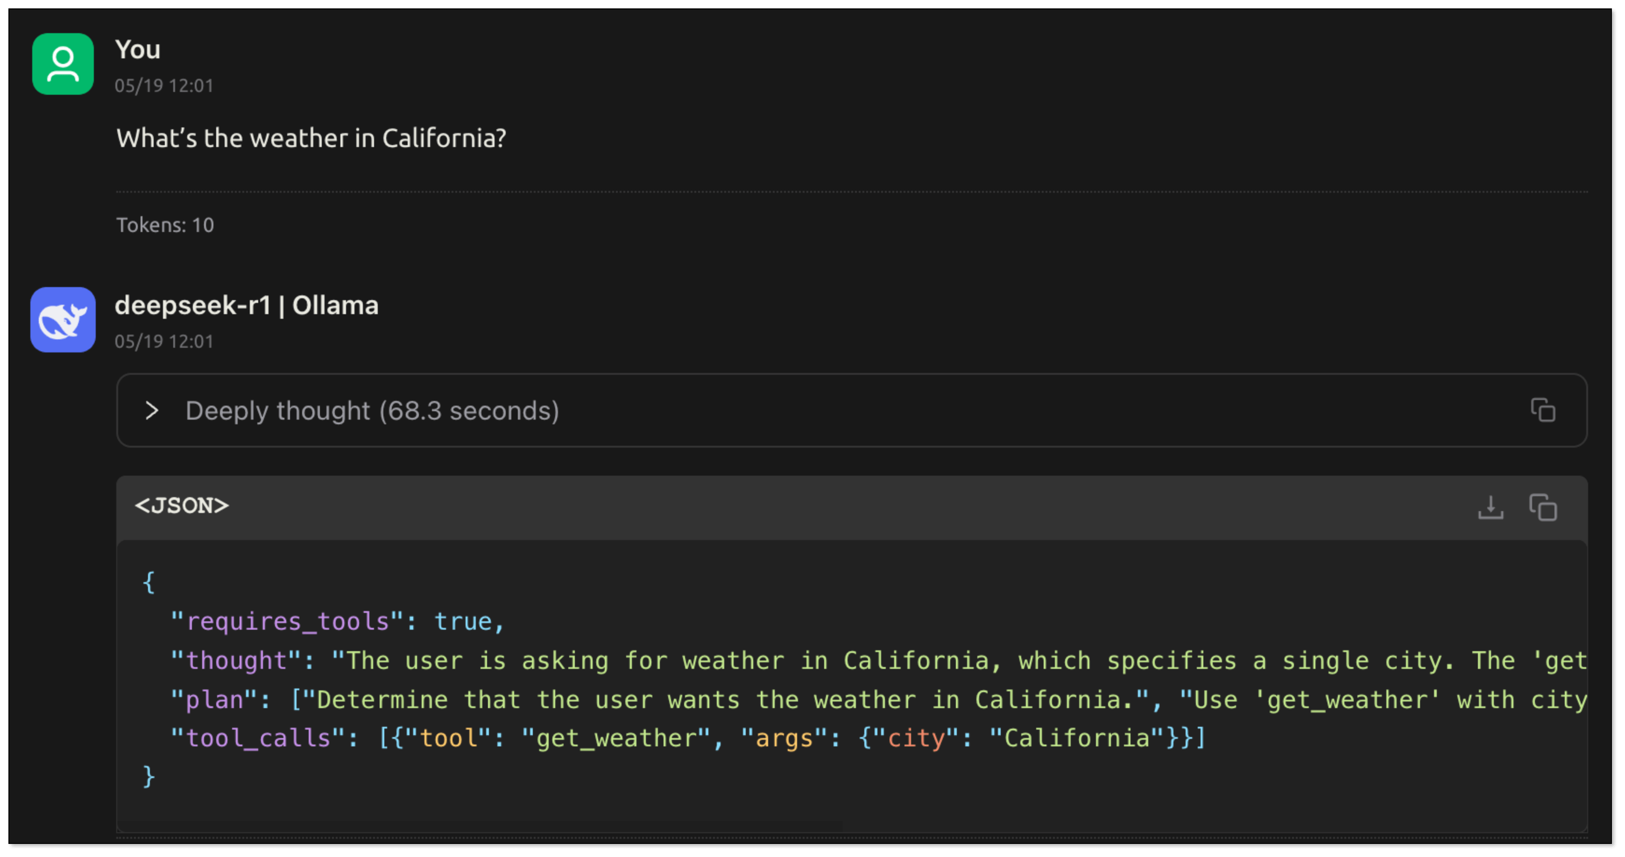Click the 'Tokens: 10' counter
The width and height of the screenshot is (1625, 857).
tap(165, 225)
